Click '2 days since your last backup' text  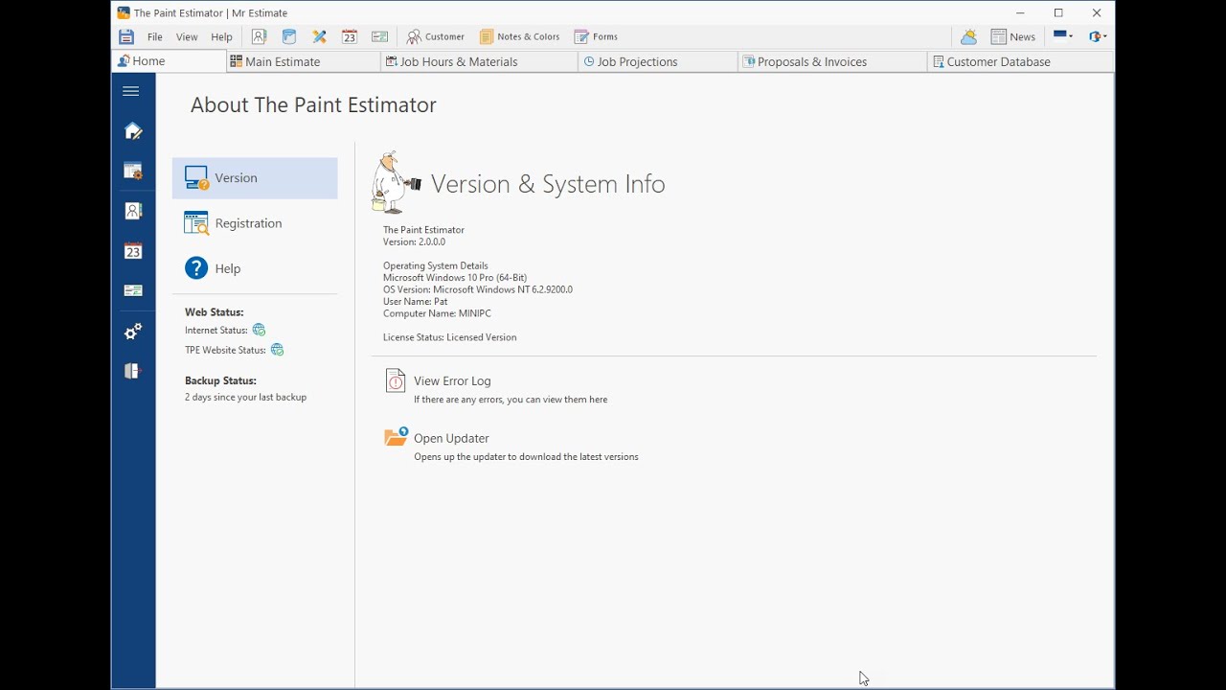tap(246, 397)
